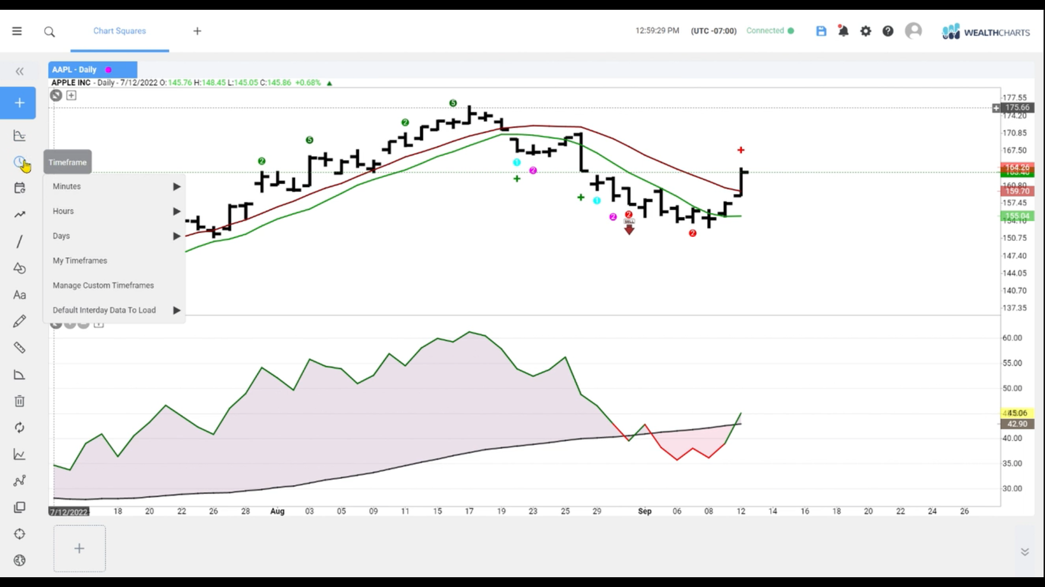The width and height of the screenshot is (1045, 587).
Task: Select the pencil draw tool
Action: click(20, 321)
